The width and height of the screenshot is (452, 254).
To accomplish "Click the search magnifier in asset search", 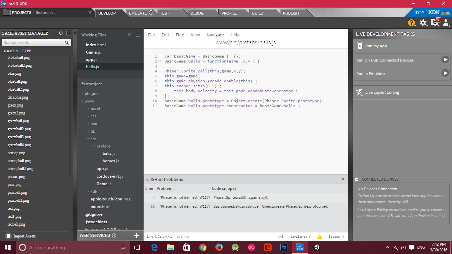I will tap(67, 43).
